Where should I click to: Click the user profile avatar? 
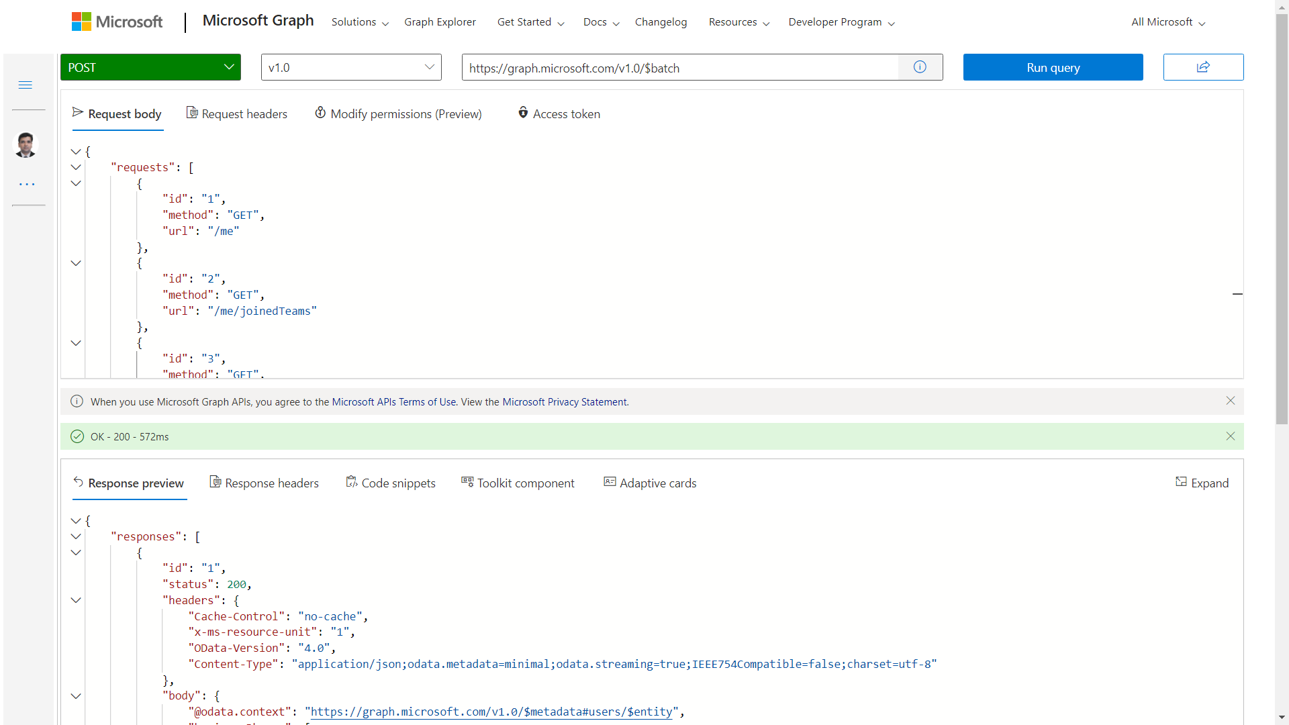click(26, 145)
